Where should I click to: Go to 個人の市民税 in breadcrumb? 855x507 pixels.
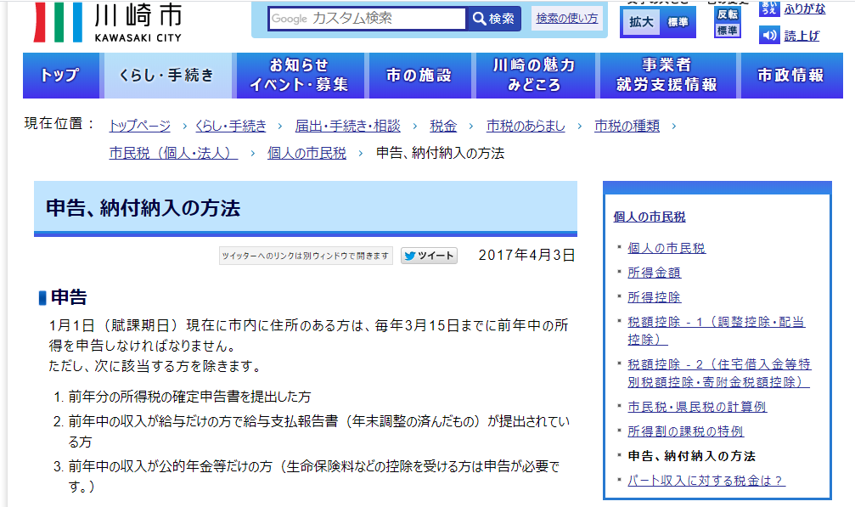[x=307, y=153]
